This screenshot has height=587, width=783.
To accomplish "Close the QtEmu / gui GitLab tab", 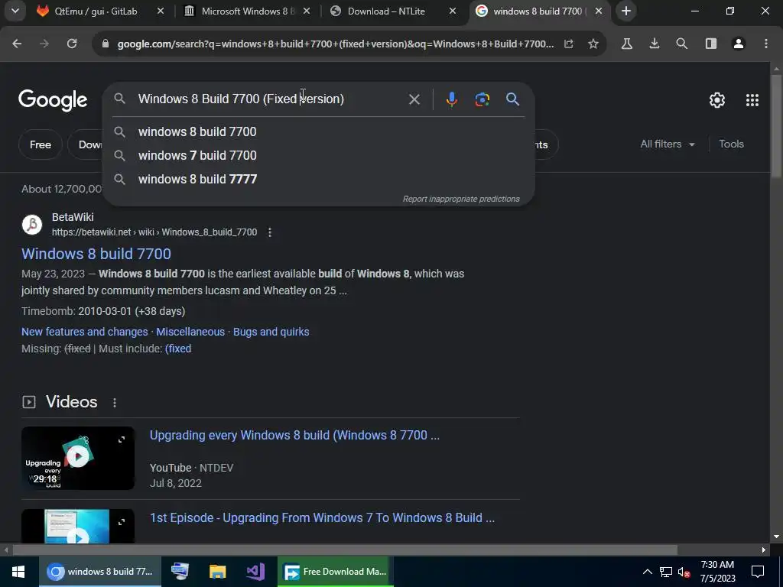I will point(161,11).
